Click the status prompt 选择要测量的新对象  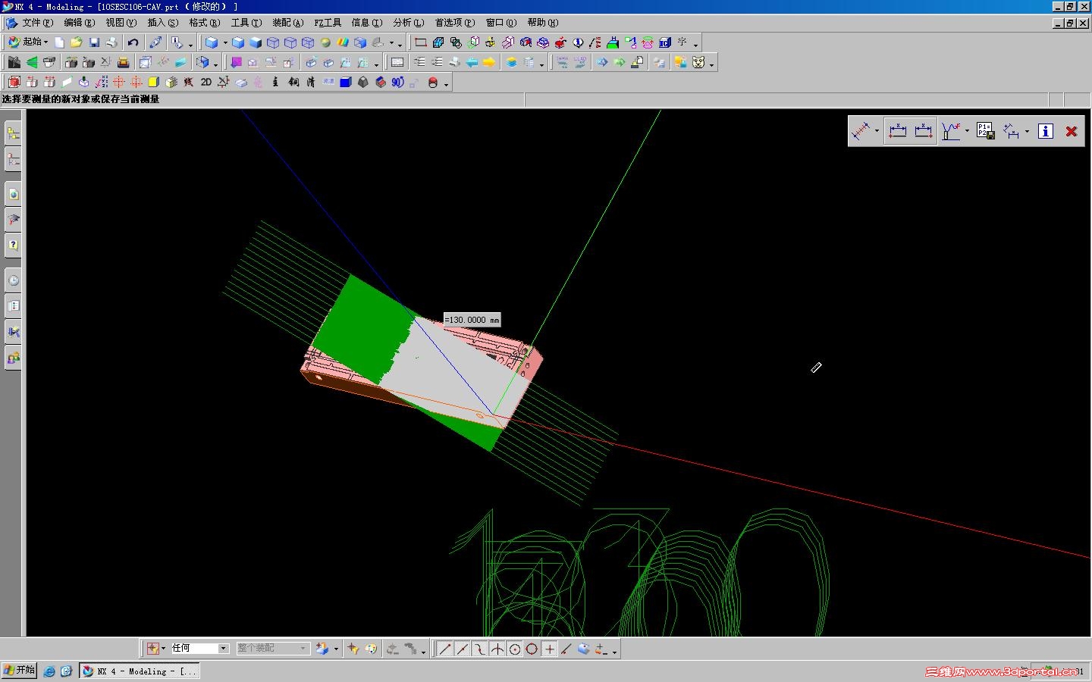(80, 99)
